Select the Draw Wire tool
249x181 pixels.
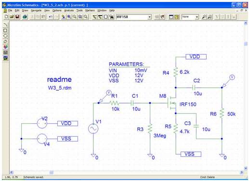(x=95, y=17)
